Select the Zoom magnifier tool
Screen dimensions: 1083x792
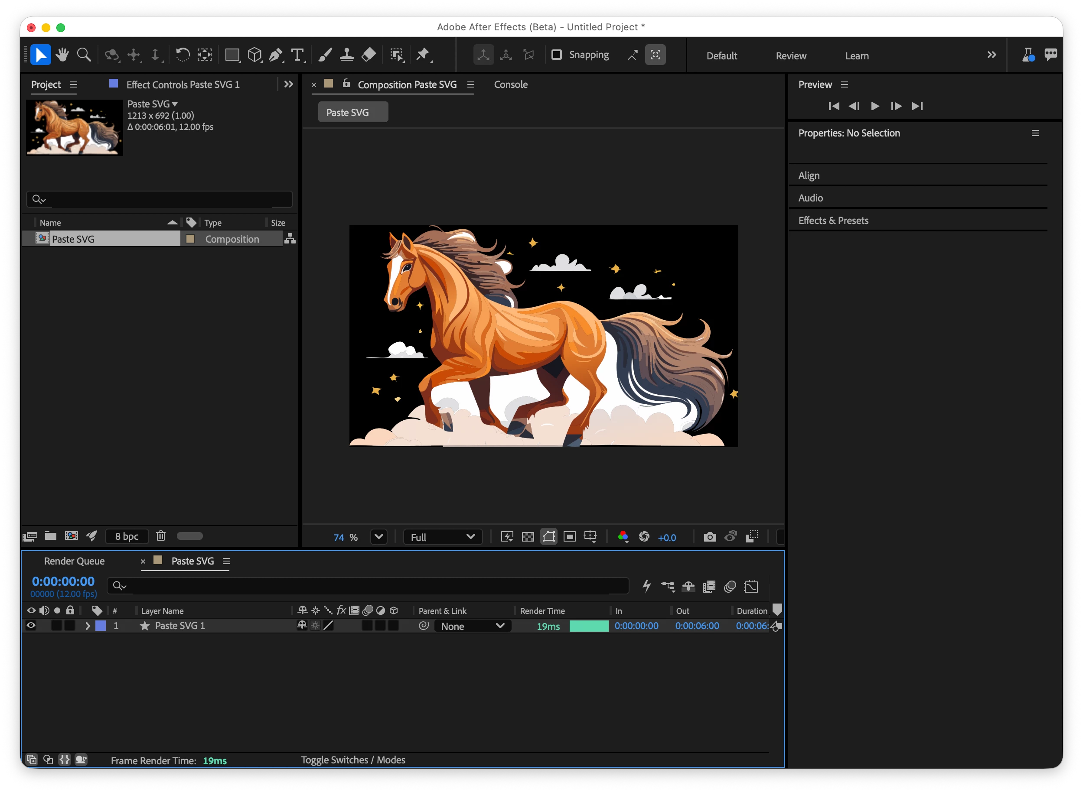84,55
